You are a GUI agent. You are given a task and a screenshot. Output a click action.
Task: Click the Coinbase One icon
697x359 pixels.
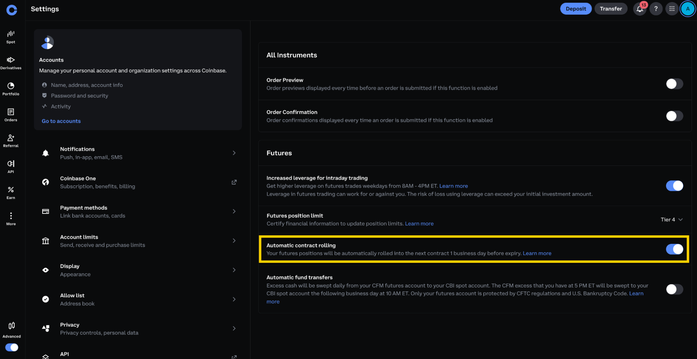pos(46,182)
